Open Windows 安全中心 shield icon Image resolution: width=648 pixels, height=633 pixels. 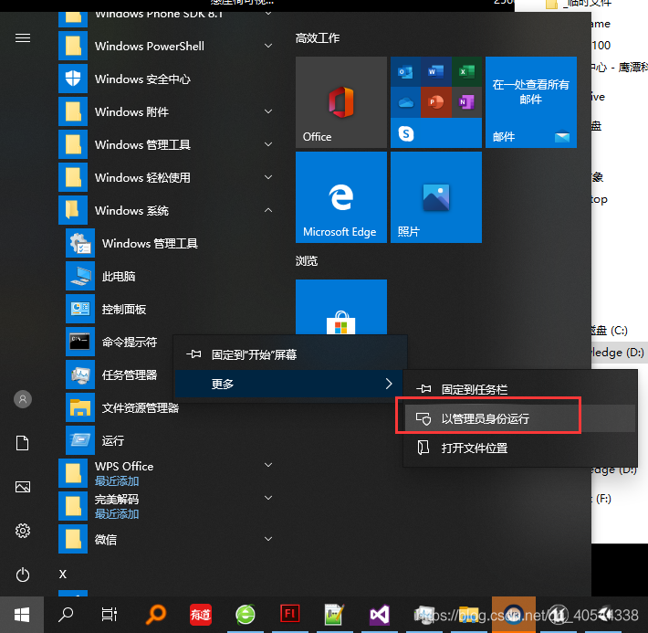73,79
